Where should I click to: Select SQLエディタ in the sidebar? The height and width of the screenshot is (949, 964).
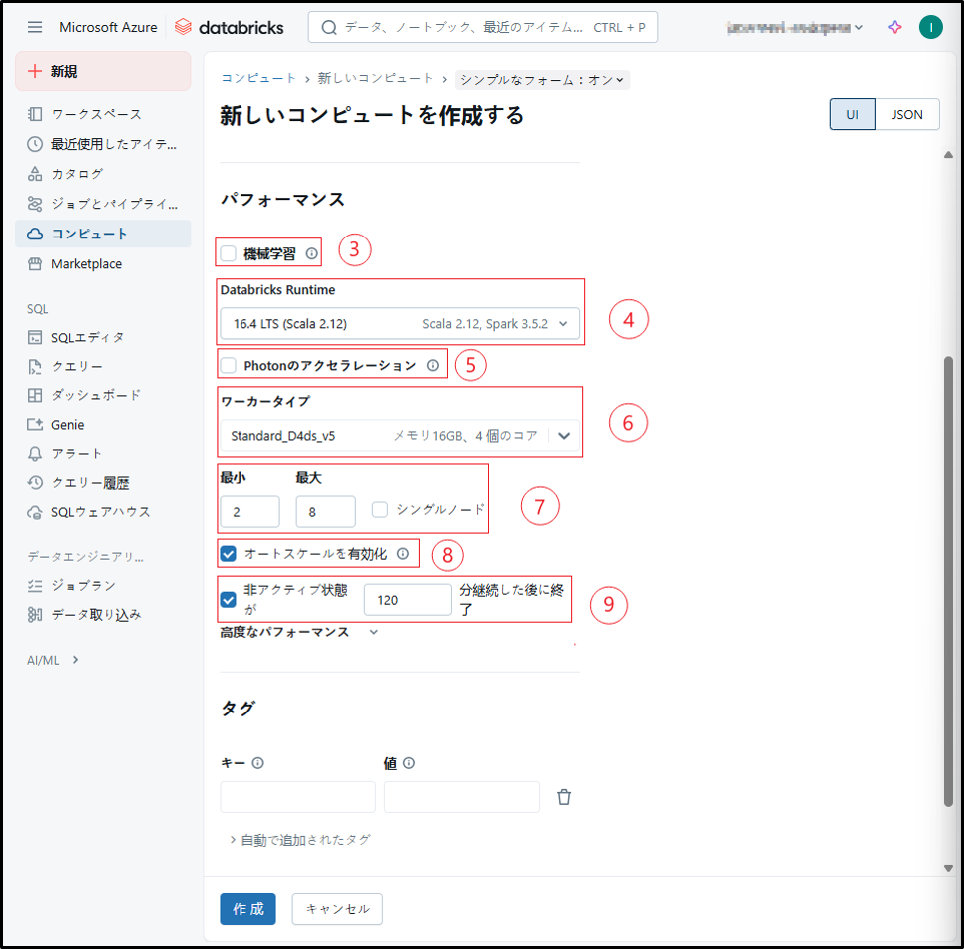[x=88, y=337]
